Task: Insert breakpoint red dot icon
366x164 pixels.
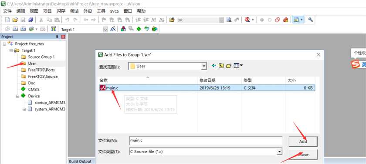Action: 262,20
